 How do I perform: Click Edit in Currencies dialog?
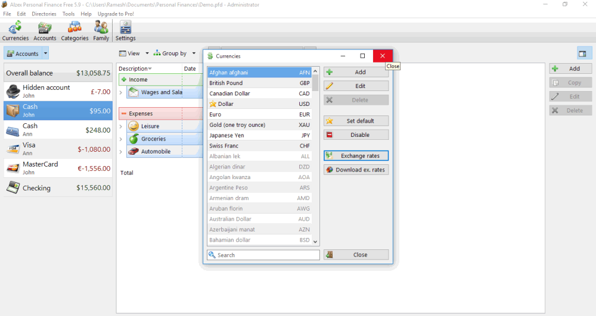(356, 86)
